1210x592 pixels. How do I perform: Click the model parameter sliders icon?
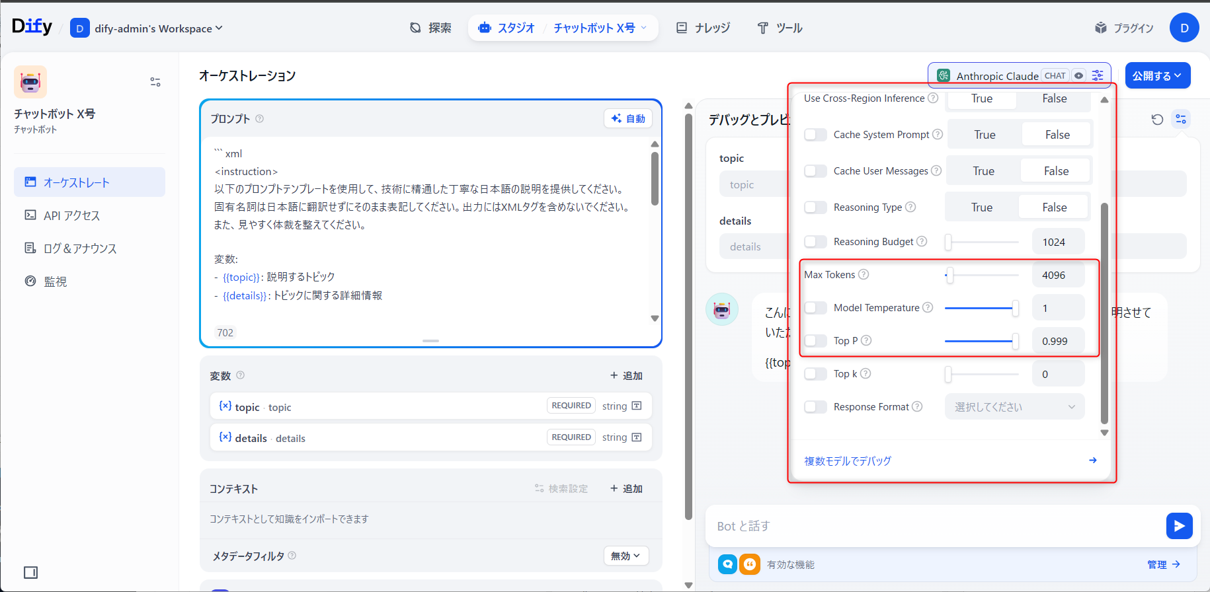1098,75
